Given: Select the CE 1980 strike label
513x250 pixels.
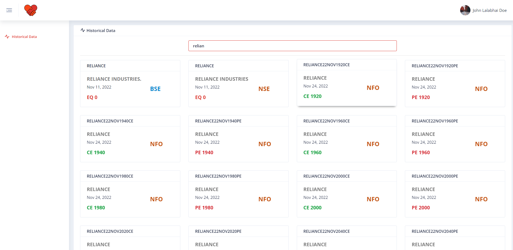Looking at the screenshot, I should pyautogui.click(x=96, y=208).
